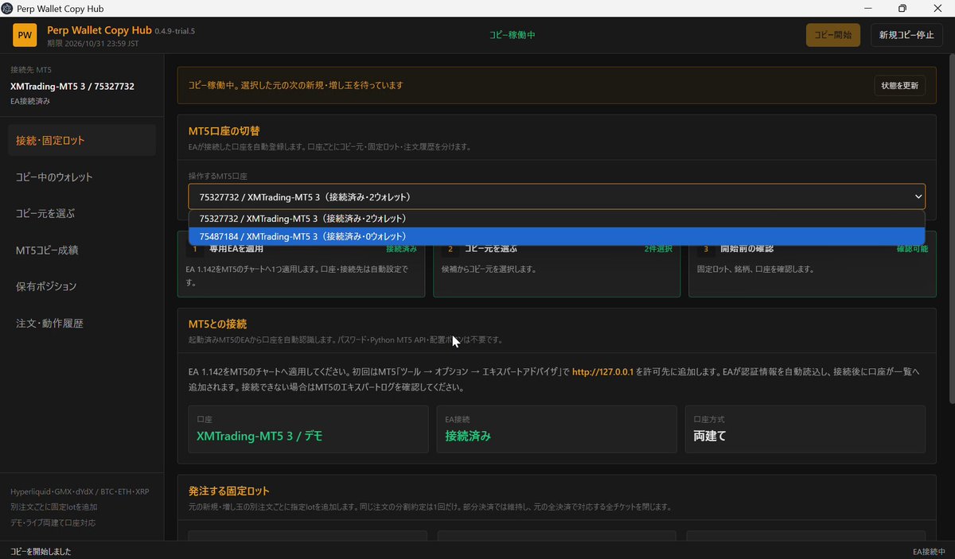Click the コピー開始 button
955x559 pixels.
(x=833, y=35)
